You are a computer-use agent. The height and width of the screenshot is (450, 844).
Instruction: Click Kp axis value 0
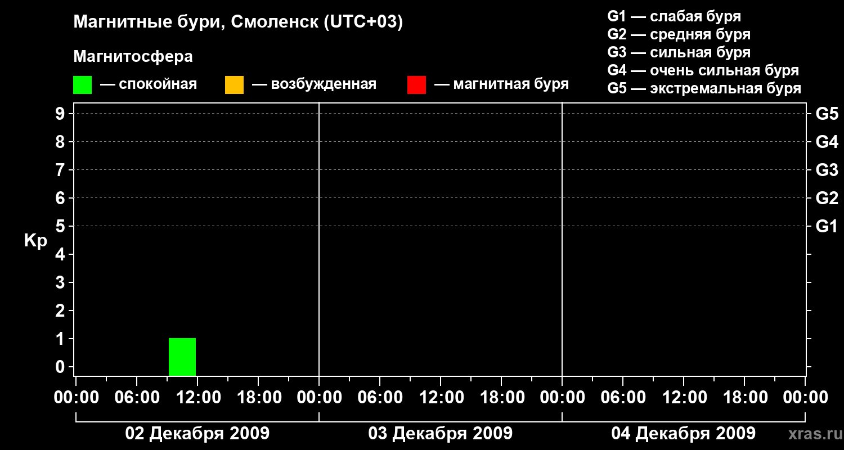click(61, 367)
